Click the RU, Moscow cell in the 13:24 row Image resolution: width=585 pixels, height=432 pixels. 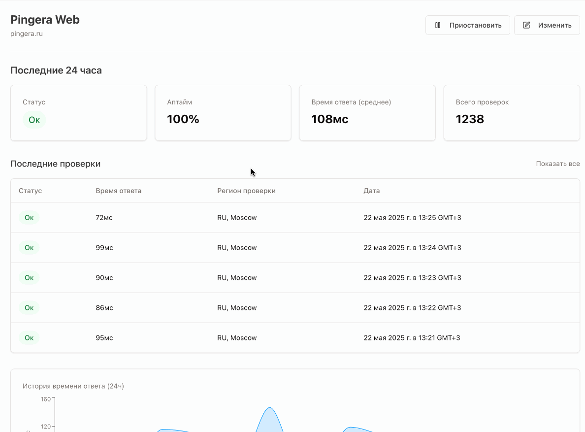click(x=237, y=248)
